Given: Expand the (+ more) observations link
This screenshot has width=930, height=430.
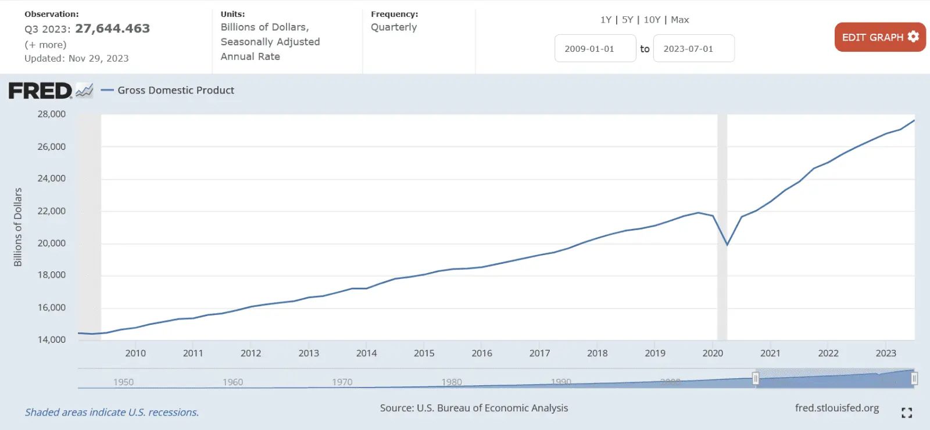Looking at the screenshot, I should pyautogui.click(x=45, y=45).
